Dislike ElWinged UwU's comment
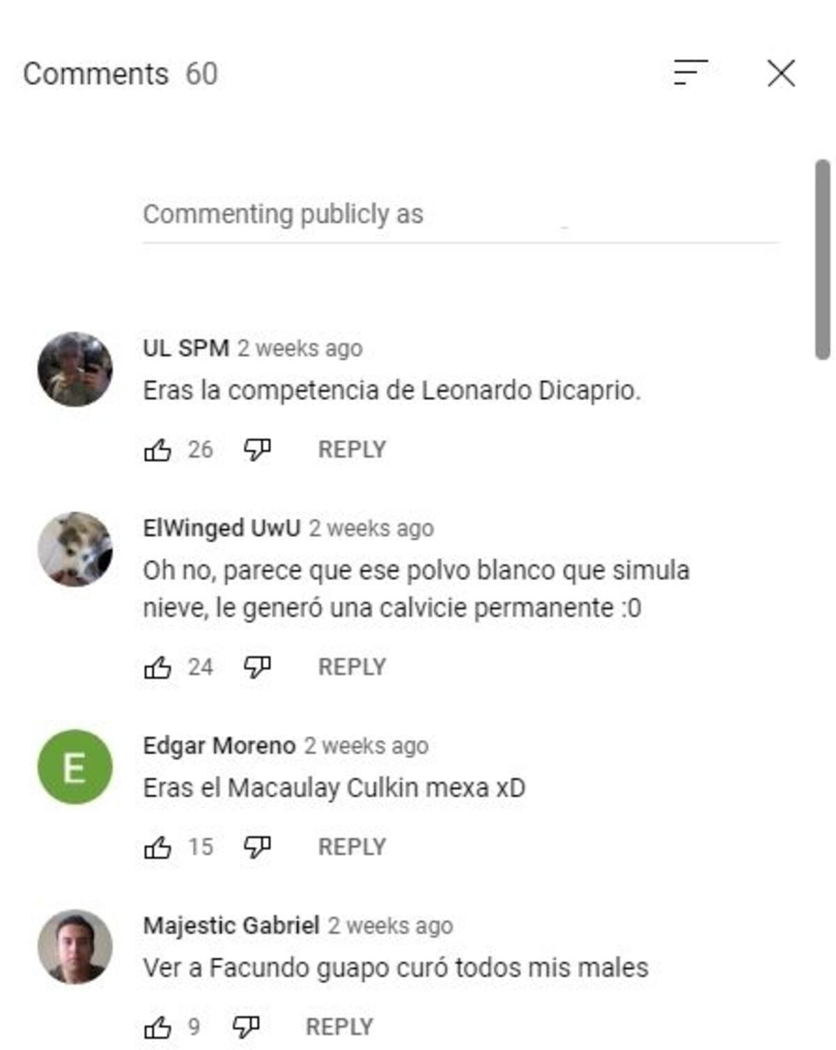The height and width of the screenshot is (1050, 836). [x=257, y=667]
